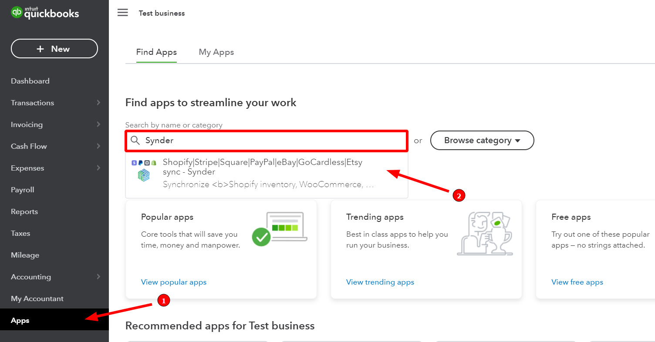The height and width of the screenshot is (342, 655).
Task: Expand the Accounting submenu chevron
Action: 98,277
